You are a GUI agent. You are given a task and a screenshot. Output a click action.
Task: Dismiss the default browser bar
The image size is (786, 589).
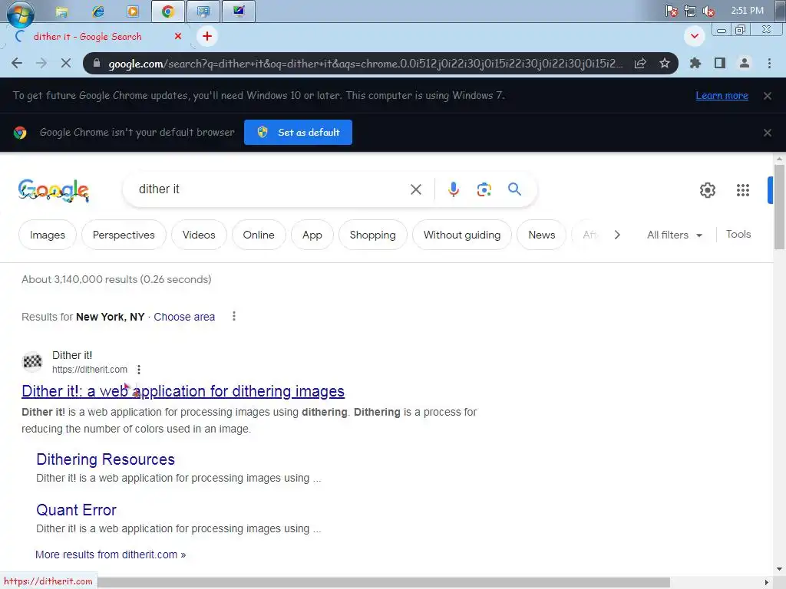coord(768,133)
